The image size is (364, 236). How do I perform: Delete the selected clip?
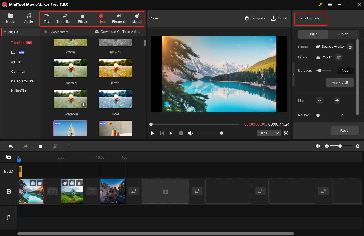point(40,146)
